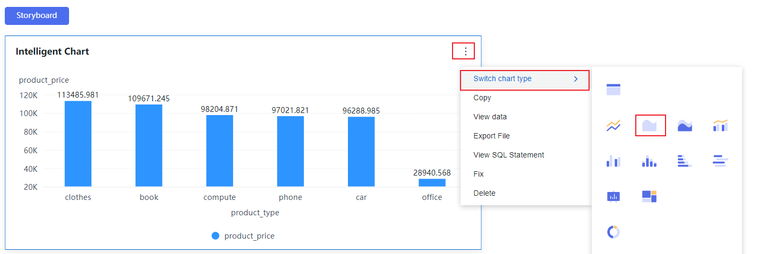Click the value label 113485.981
Image resolution: width=767 pixels, height=254 pixels.
click(x=78, y=95)
